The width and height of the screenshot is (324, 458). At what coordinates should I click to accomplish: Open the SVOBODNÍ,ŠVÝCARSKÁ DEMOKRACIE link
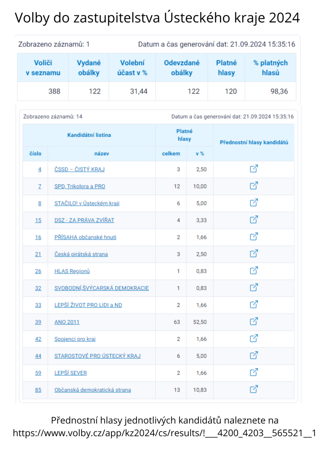102,288
